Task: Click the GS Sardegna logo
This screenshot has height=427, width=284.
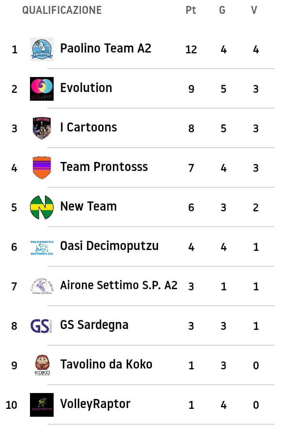Action: pyautogui.click(x=41, y=326)
